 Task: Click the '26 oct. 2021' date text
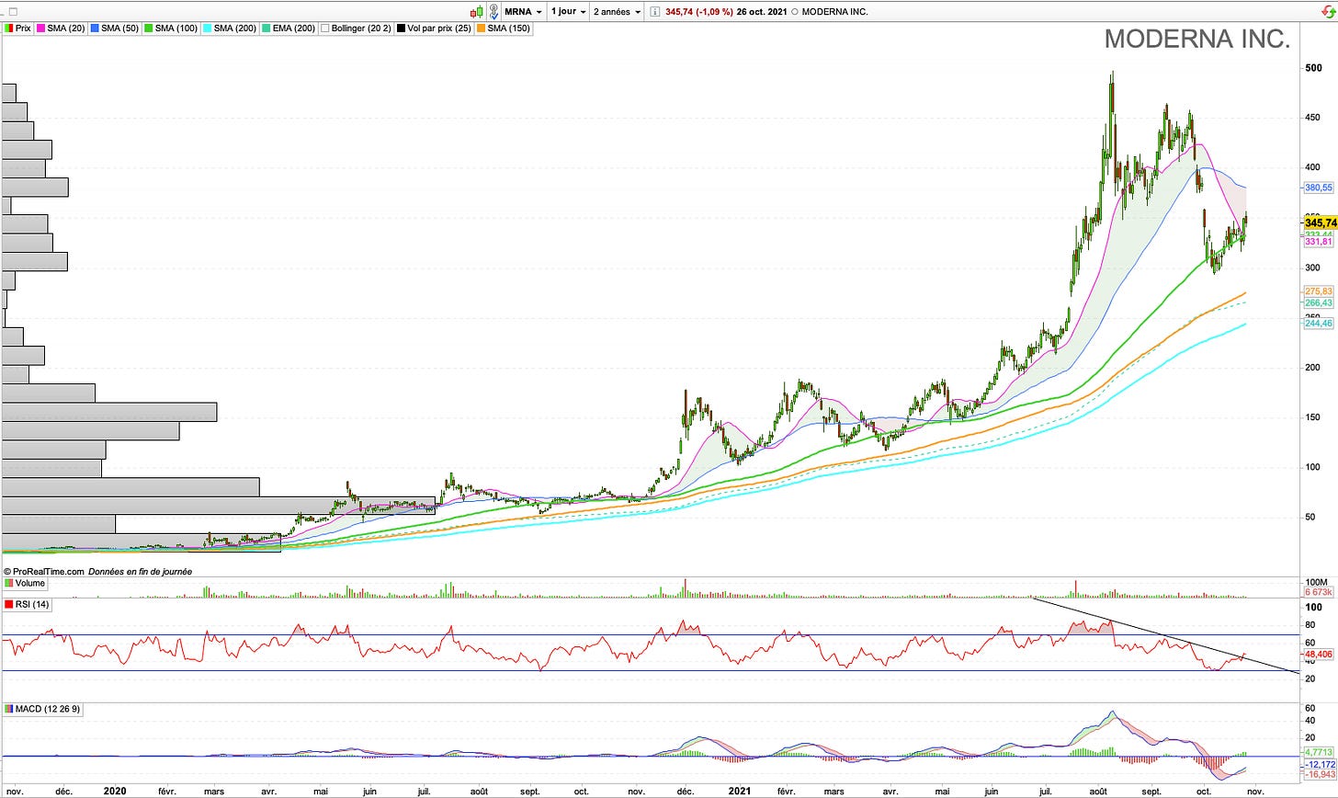click(761, 12)
